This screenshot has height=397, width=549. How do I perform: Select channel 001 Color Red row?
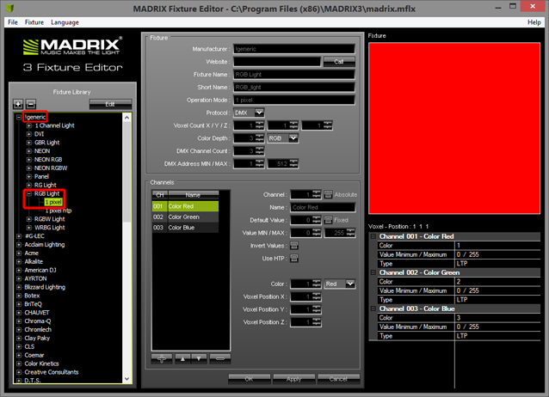pos(185,206)
